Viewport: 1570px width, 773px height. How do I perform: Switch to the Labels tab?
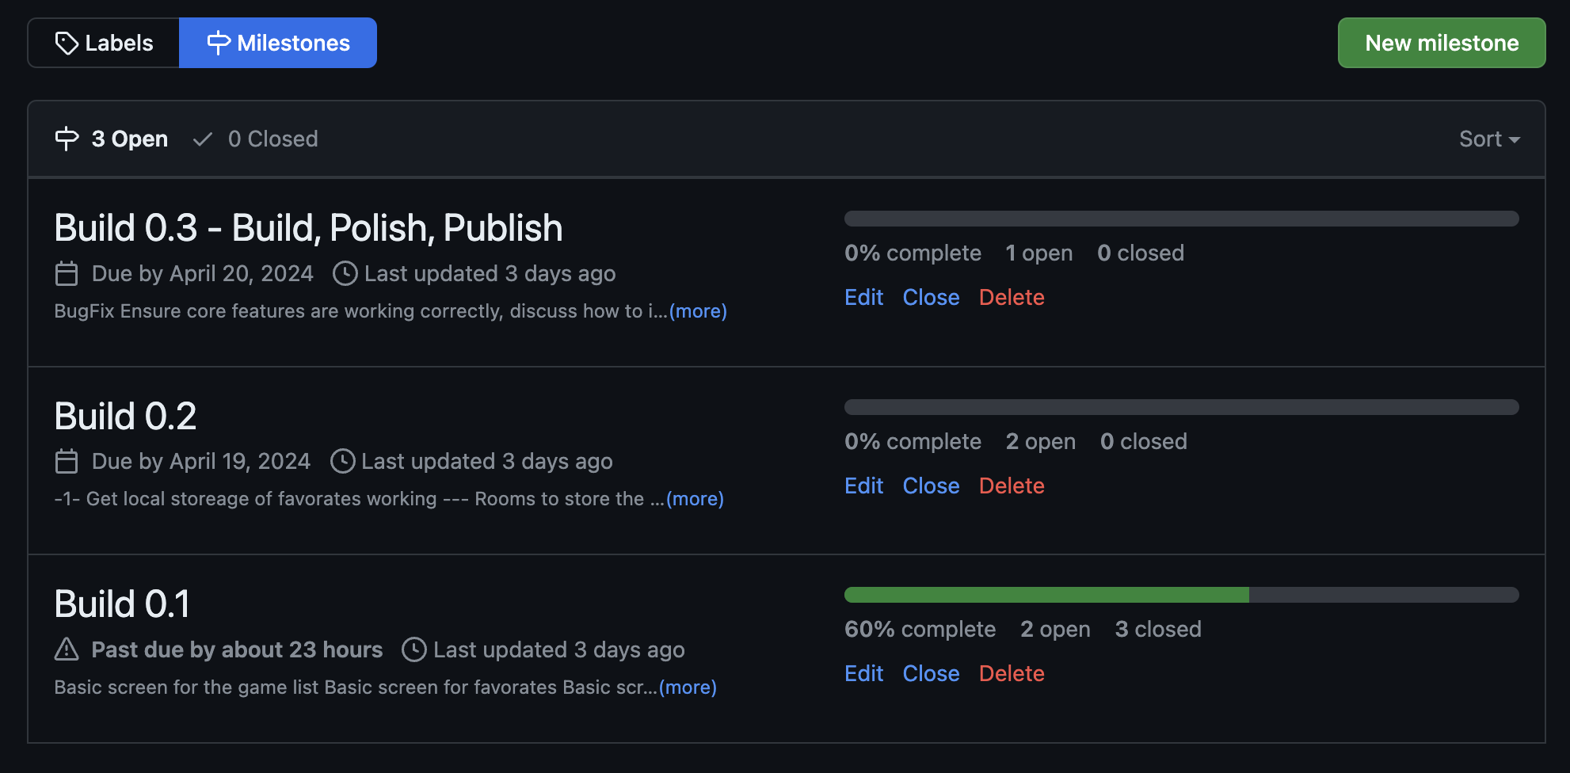(104, 43)
